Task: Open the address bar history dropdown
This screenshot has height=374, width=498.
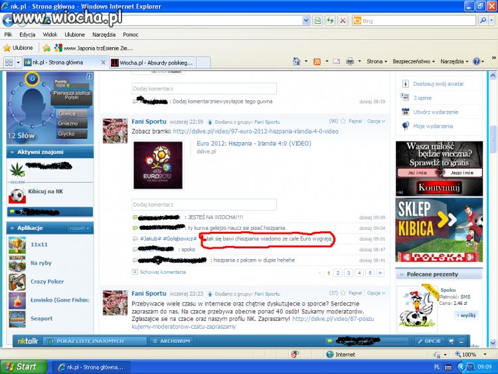Action: [306, 21]
